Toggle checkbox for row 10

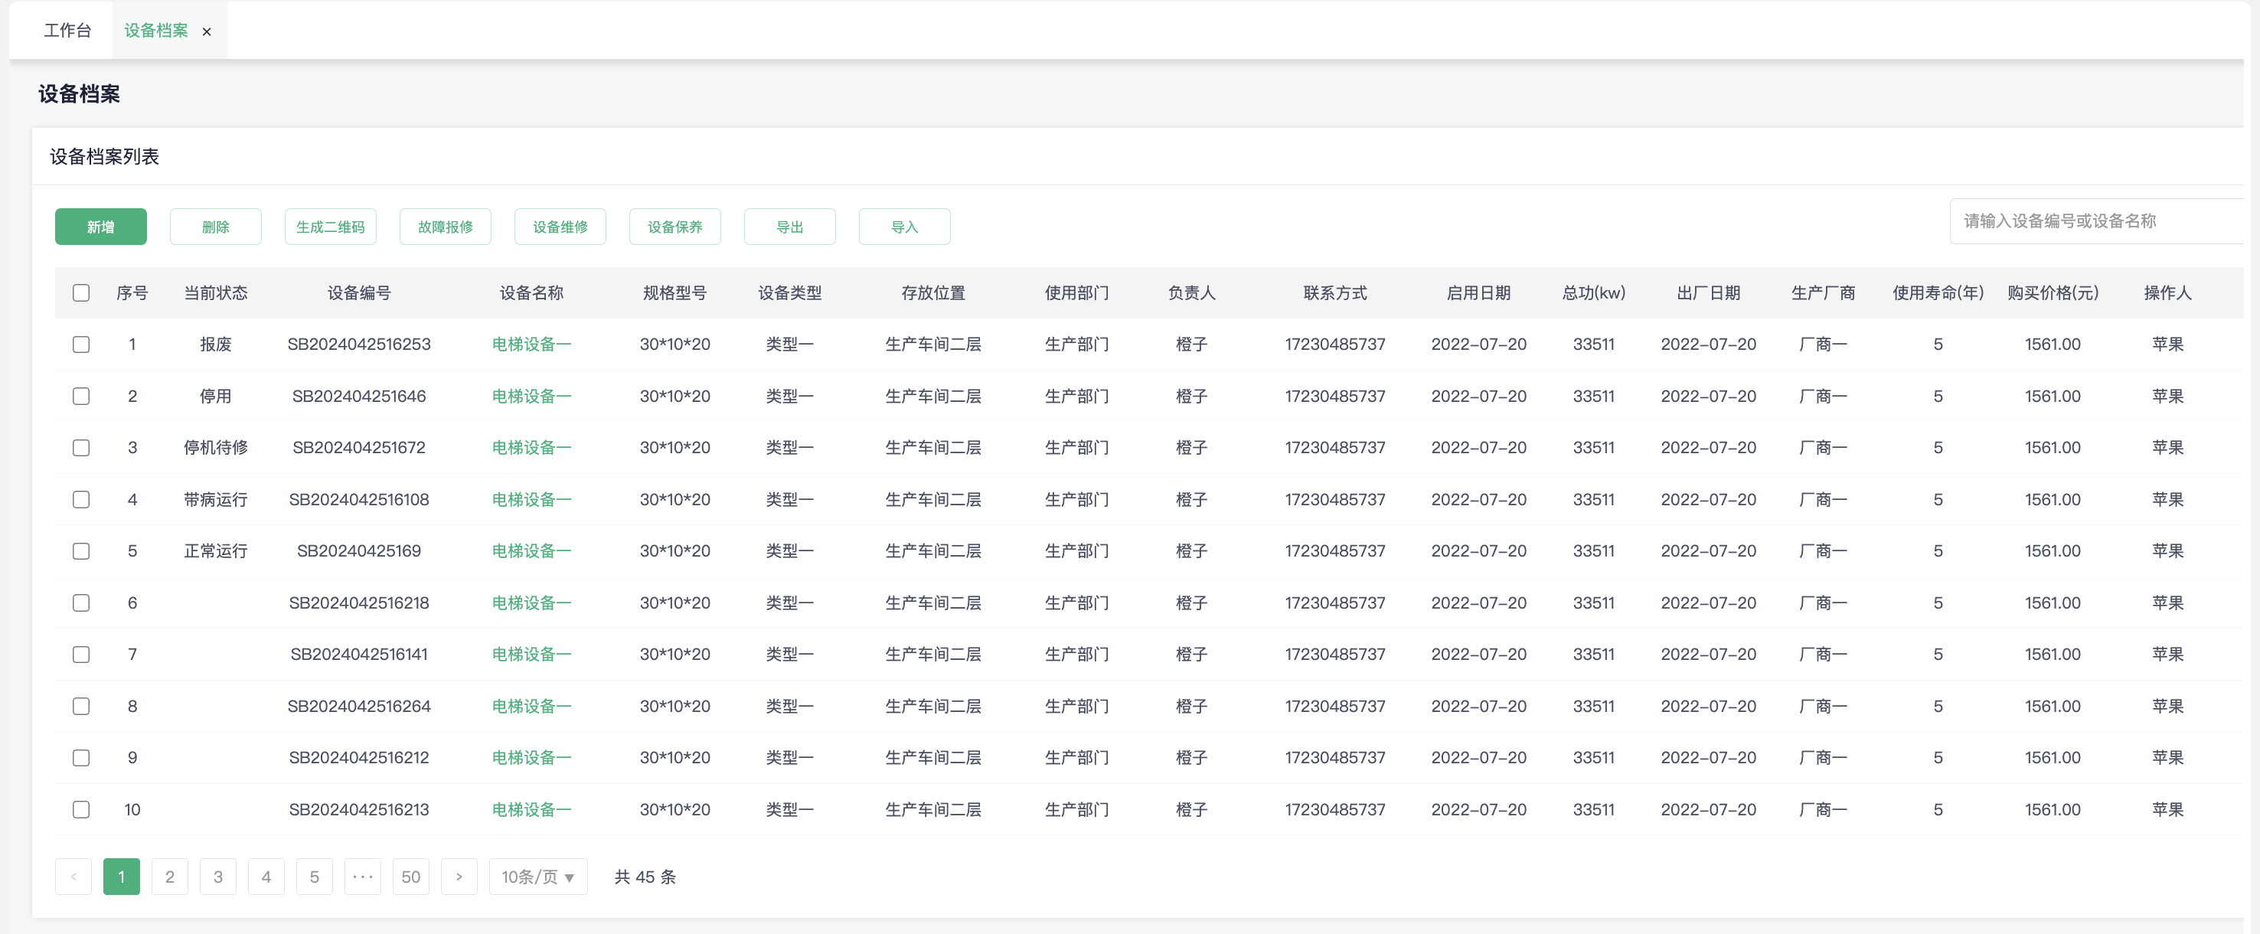80,809
